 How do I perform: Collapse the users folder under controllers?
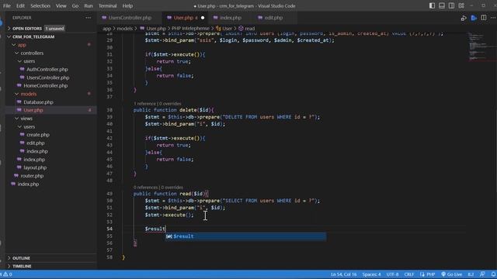pos(30,61)
